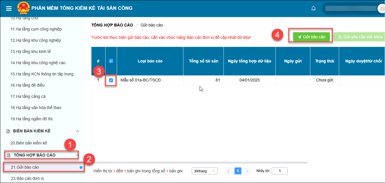Viewport: 385px width, 183px height.
Task: Toggle the hamburger sidebar menu icon
Action: tap(9, 8)
